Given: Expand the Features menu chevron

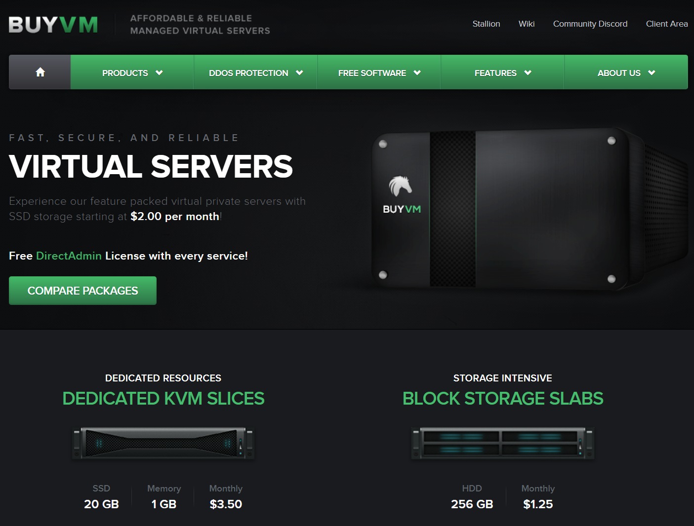Looking at the screenshot, I should click(528, 73).
